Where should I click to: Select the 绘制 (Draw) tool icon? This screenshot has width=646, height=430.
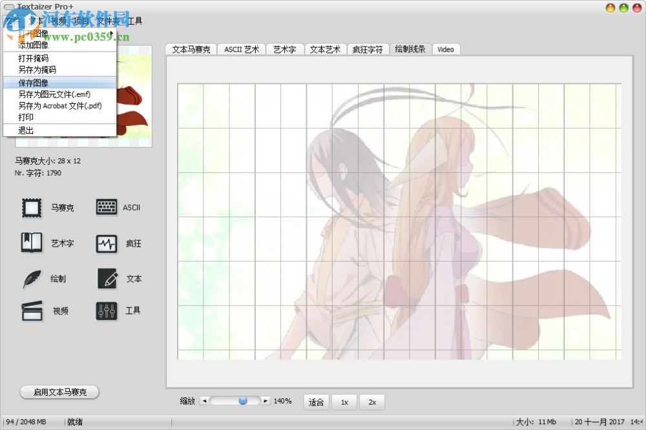pos(31,278)
